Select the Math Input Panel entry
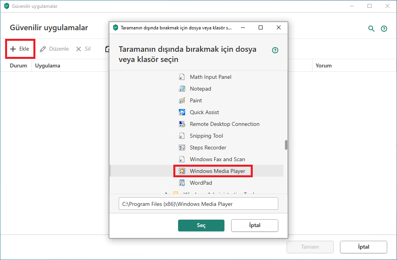 pos(211,77)
